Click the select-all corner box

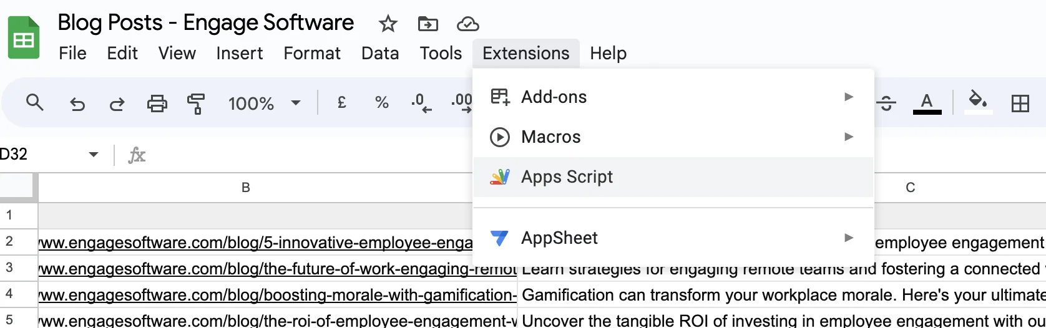19,188
